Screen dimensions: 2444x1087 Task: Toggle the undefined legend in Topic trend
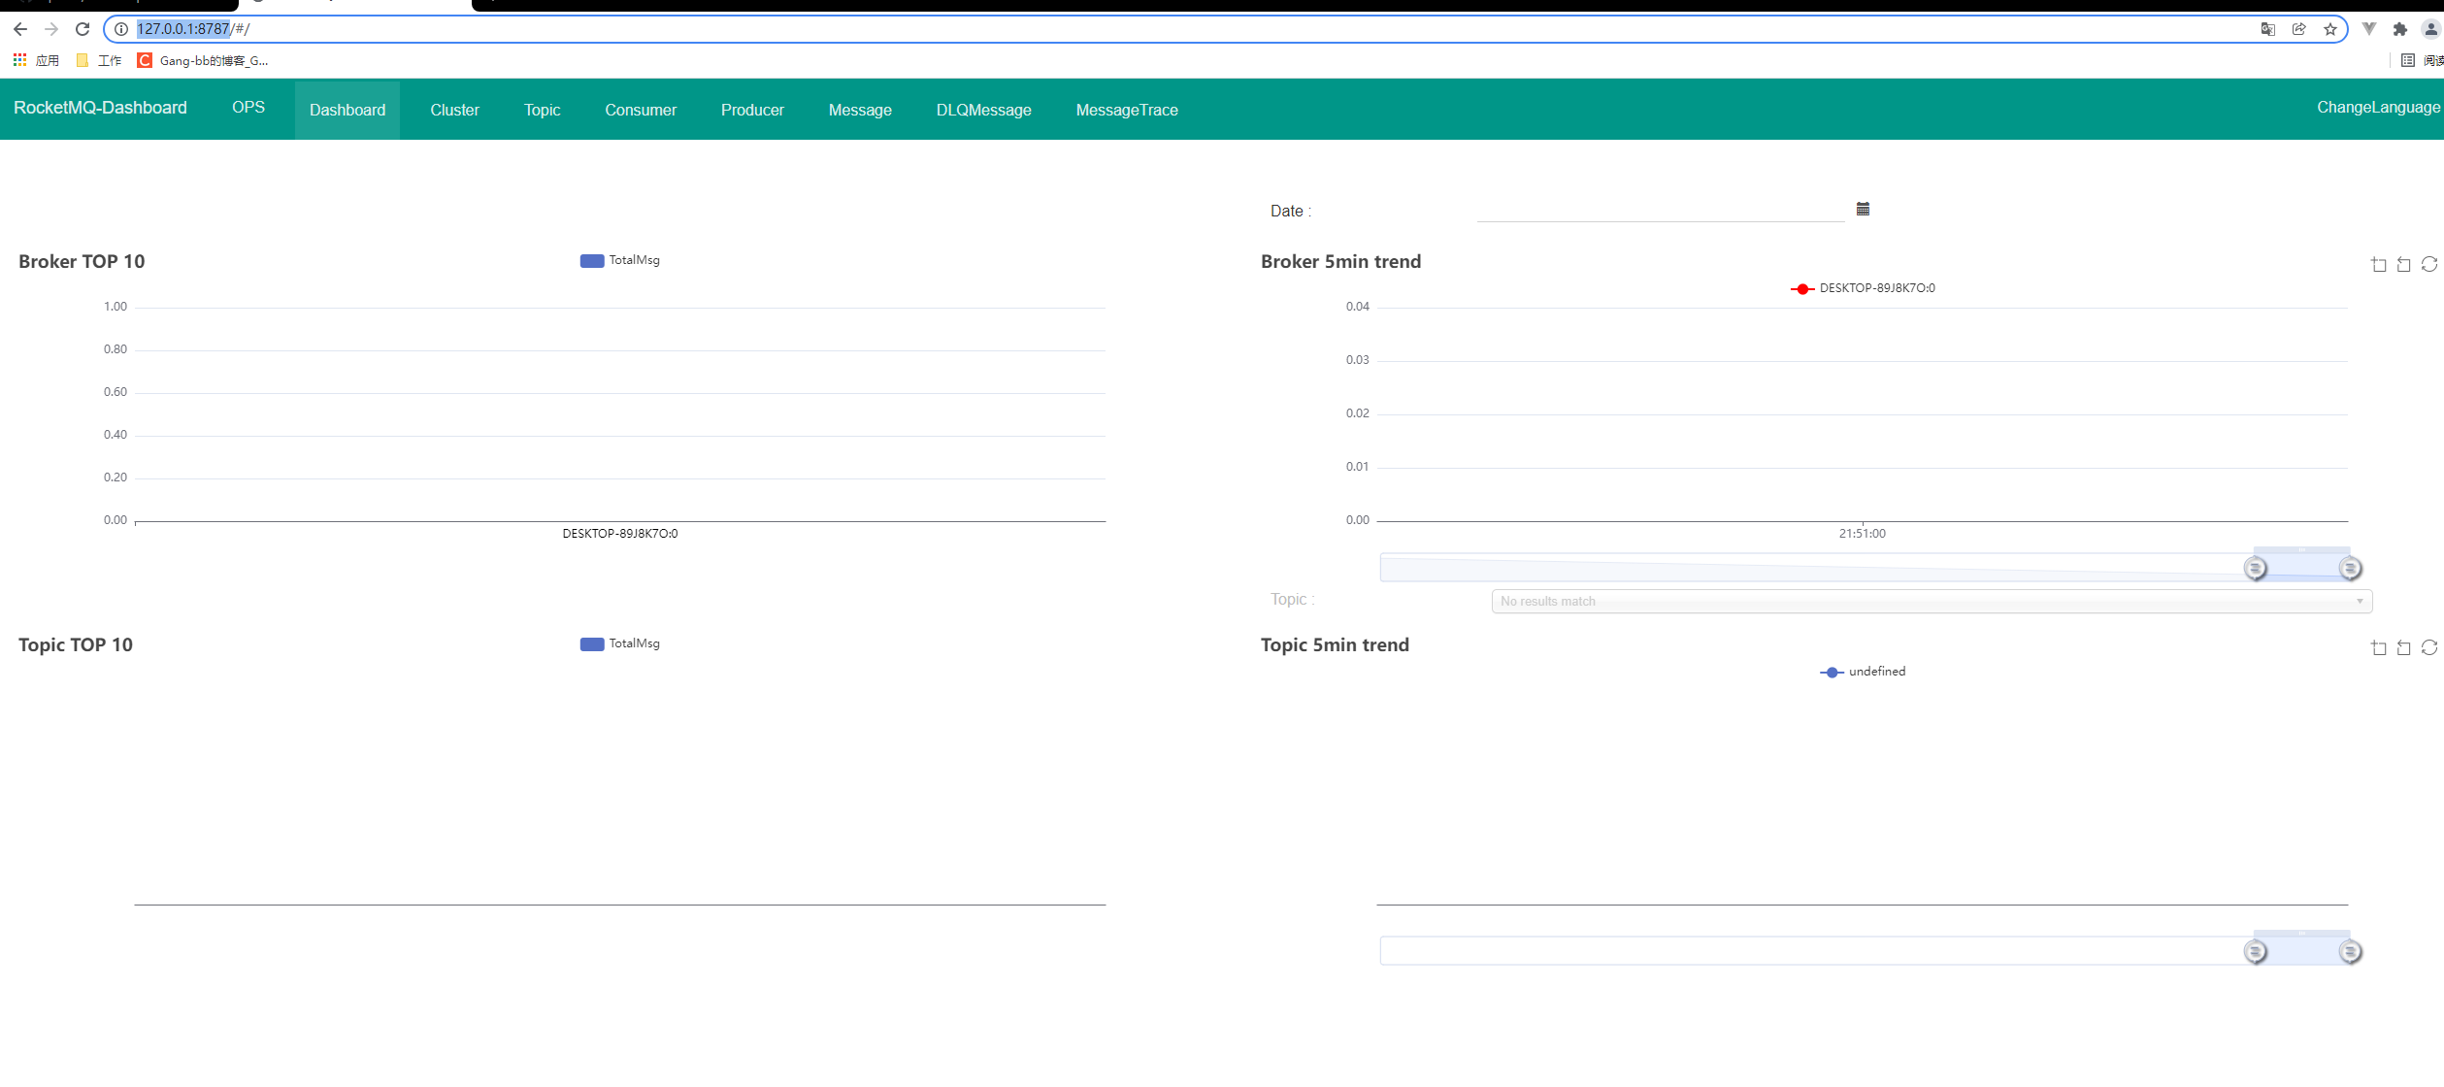pyautogui.click(x=1863, y=672)
